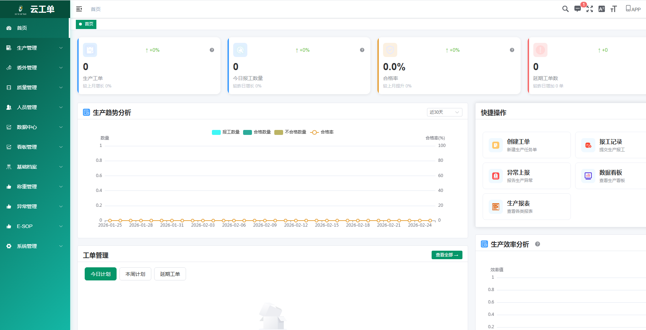Image resolution: width=646 pixels, height=330 pixels.
Task: Expand the 生产管理 sidebar menu
Action: coord(35,48)
